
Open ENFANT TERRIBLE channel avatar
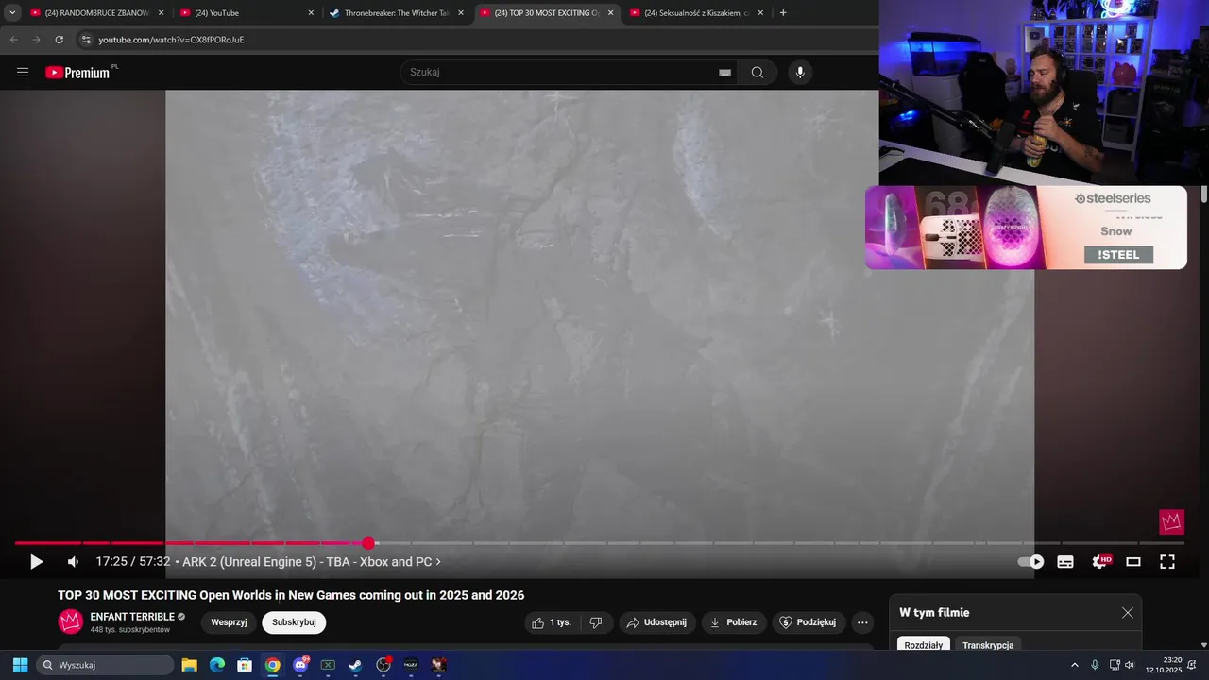[x=71, y=621]
